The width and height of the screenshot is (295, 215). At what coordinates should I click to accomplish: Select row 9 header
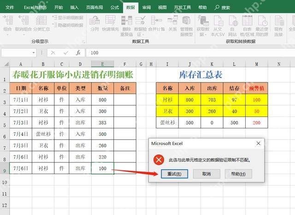point(5,169)
